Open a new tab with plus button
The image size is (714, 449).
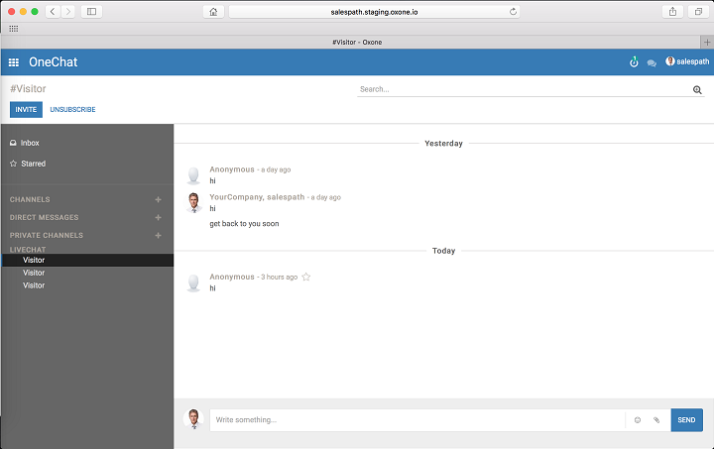(707, 43)
